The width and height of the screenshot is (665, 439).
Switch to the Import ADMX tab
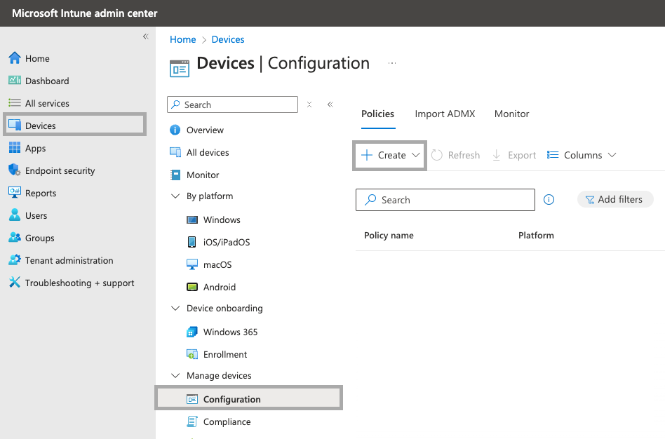[445, 114]
